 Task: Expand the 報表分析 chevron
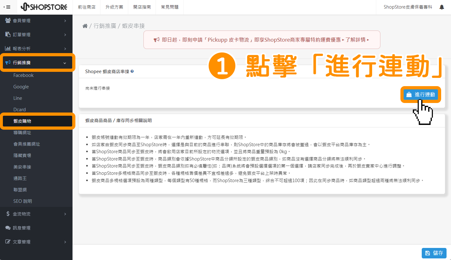65,49
